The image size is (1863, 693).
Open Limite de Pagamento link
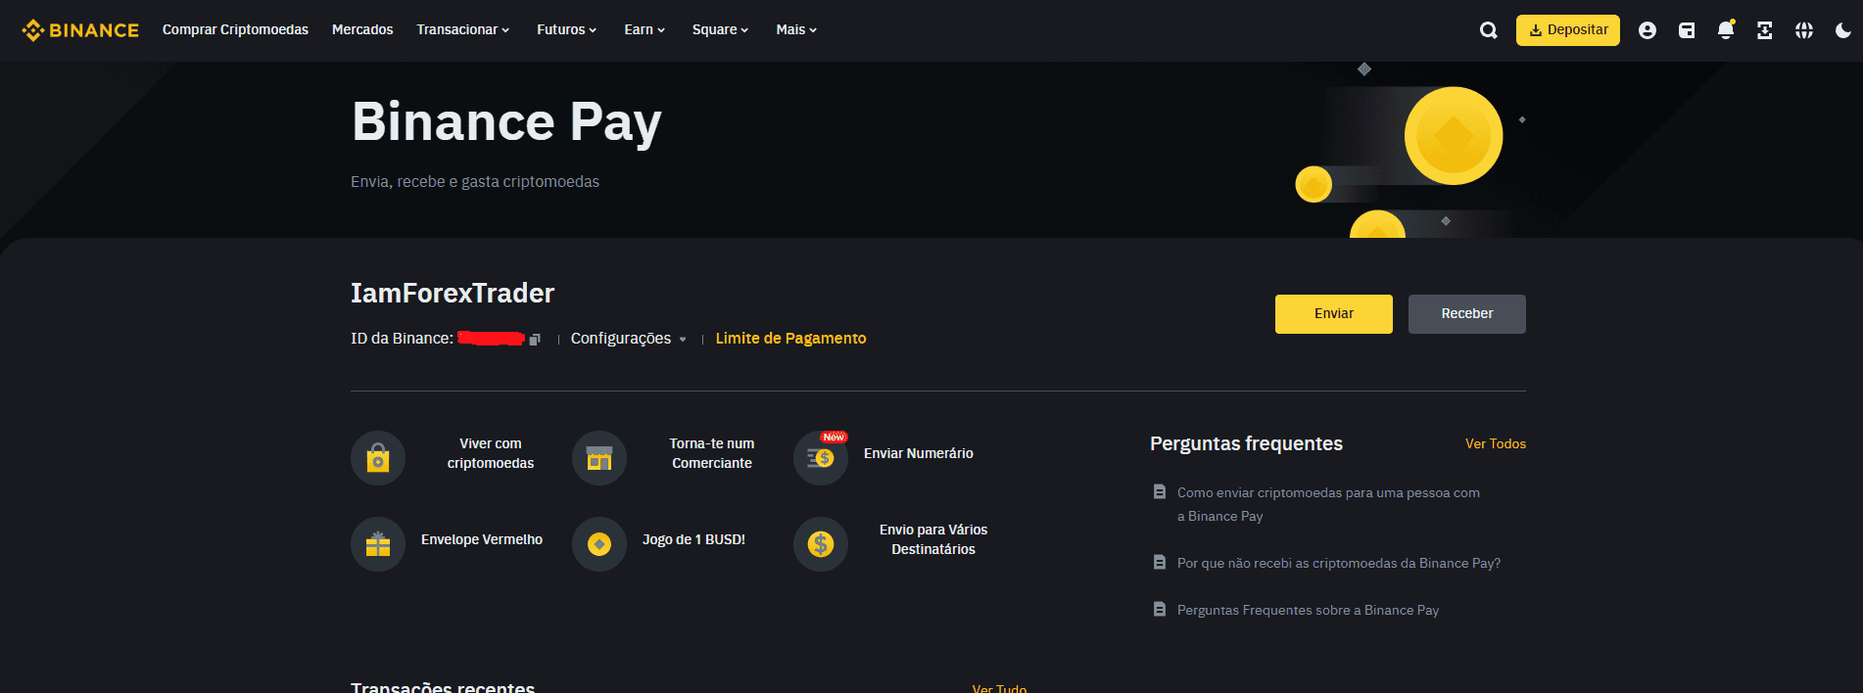click(790, 339)
